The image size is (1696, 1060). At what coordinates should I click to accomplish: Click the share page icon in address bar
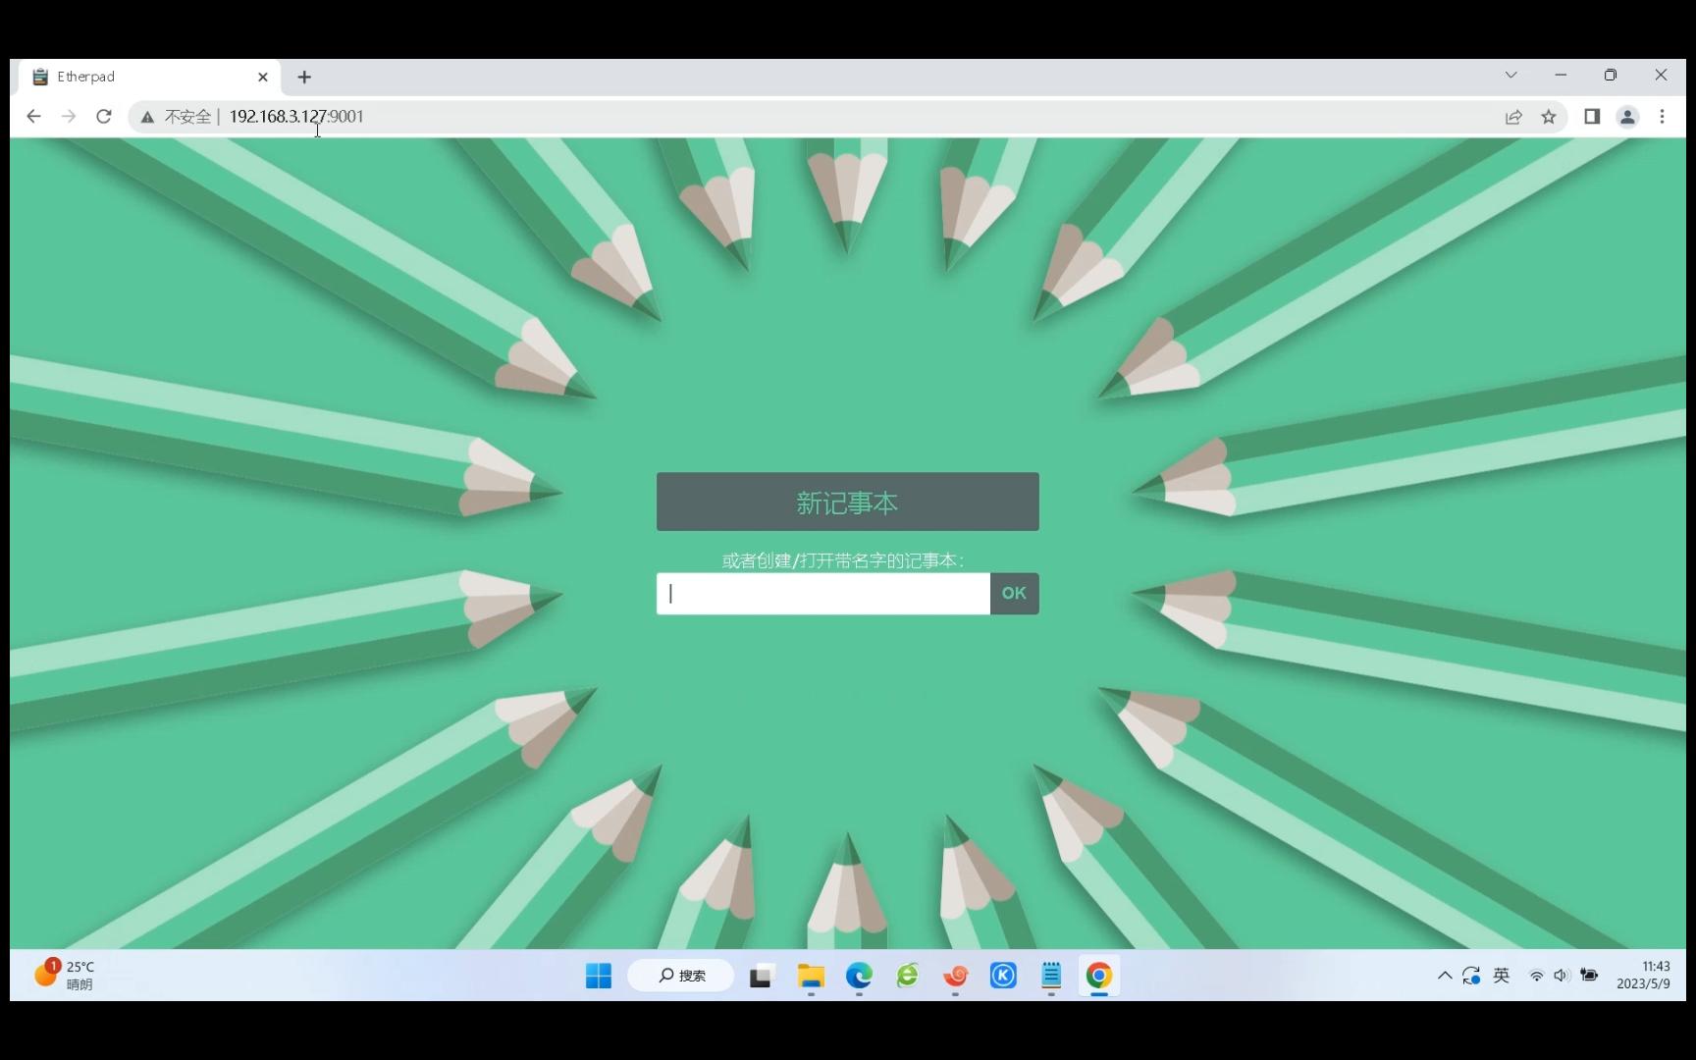click(1513, 117)
